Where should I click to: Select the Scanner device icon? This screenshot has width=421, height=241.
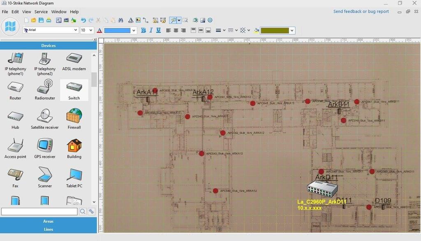click(45, 177)
